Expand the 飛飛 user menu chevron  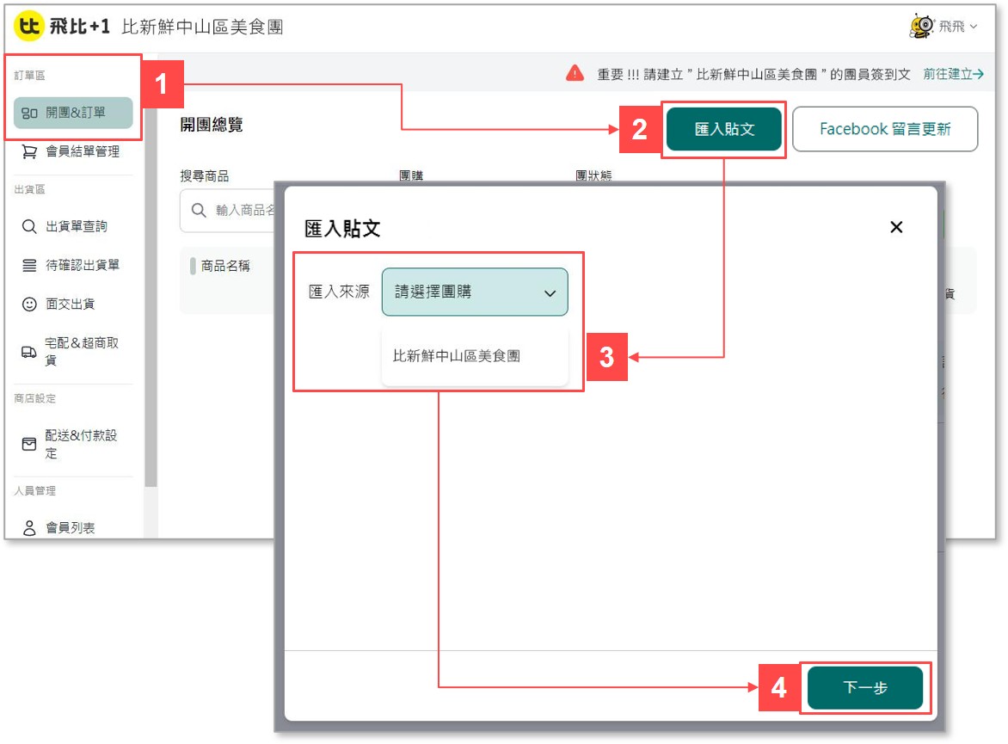tap(974, 27)
